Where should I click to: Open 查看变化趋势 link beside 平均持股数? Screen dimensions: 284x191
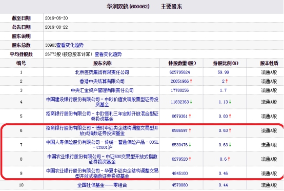coord(108,54)
